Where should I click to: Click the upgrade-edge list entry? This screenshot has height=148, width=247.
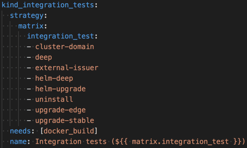[x=60, y=110]
